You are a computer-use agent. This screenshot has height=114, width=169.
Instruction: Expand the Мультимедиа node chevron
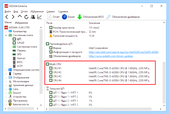(x=6, y=81)
